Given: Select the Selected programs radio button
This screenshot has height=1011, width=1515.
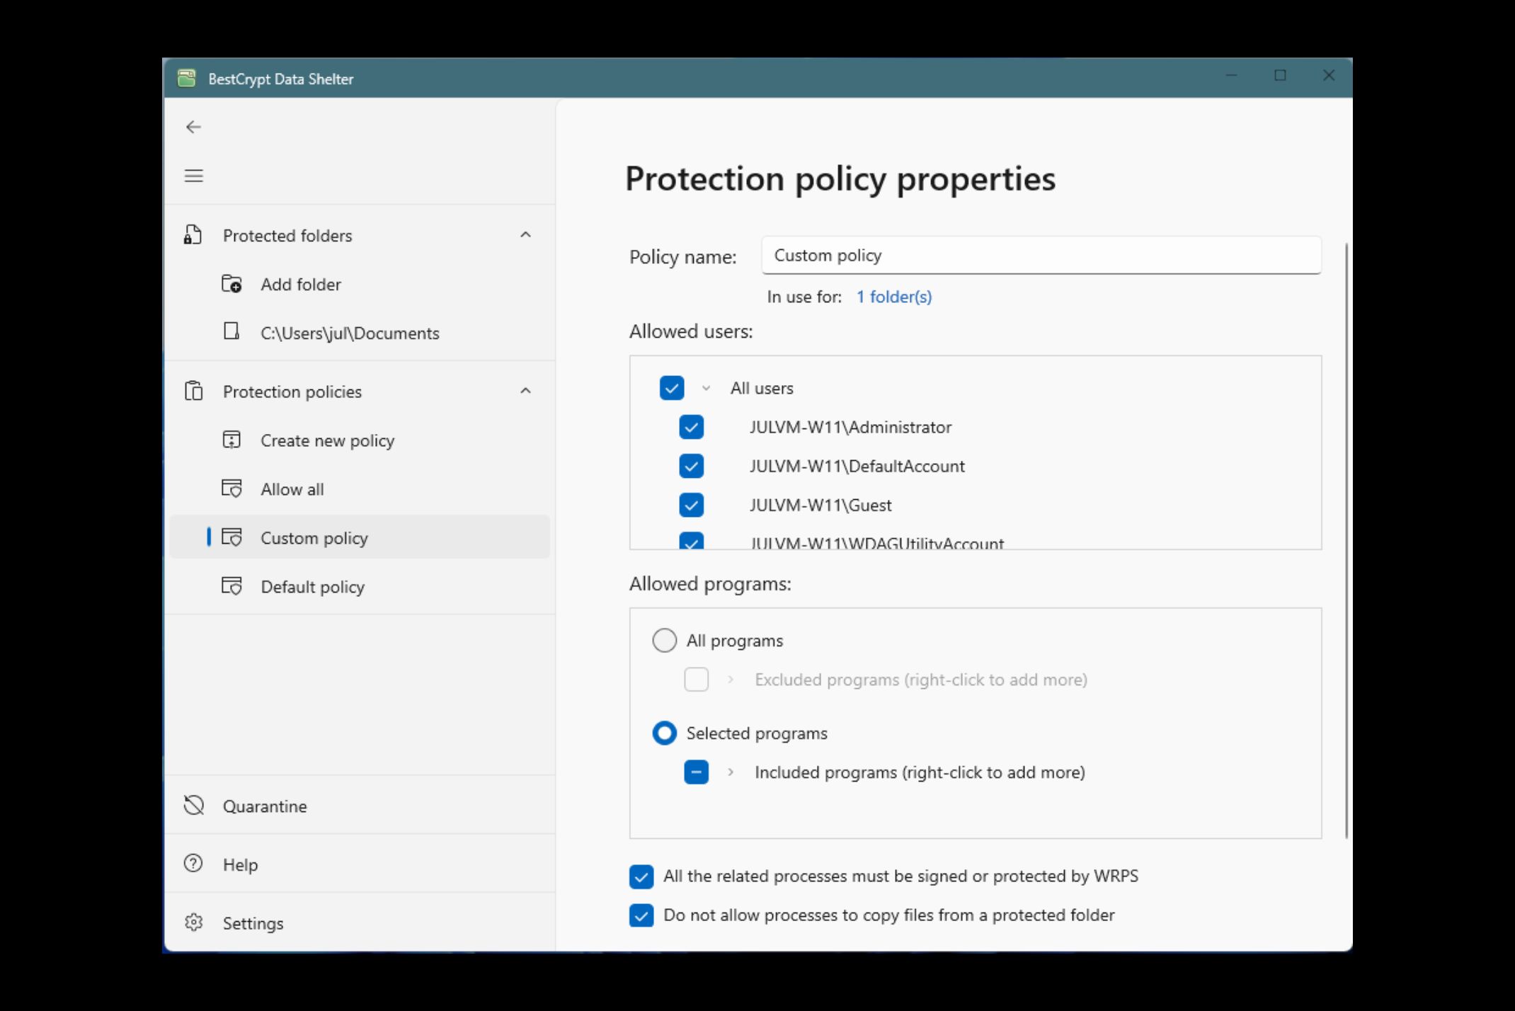Looking at the screenshot, I should (x=664, y=733).
